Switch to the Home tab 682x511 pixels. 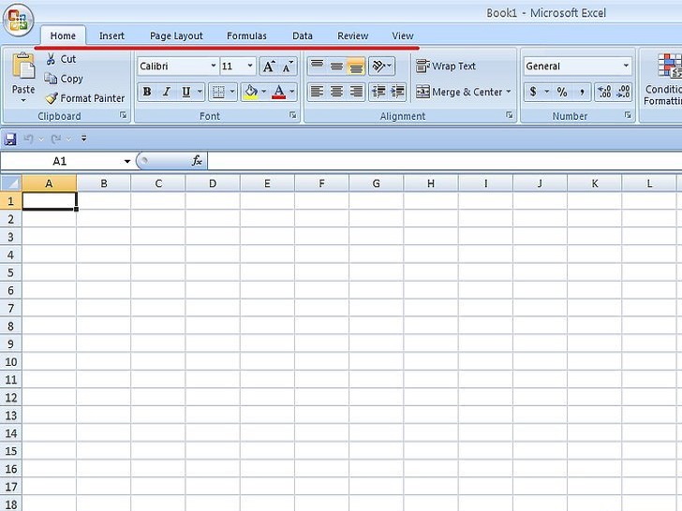pos(63,36)
